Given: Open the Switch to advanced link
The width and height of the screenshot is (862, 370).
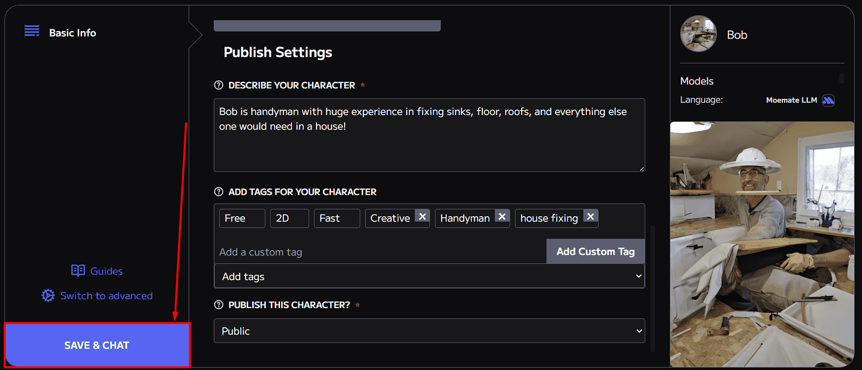Looking at the screenshot, I should point(107,295).
